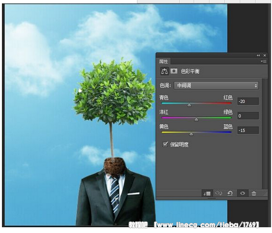
Task: Click the 青色-红色 slider handle
Action: click(189, 105)
